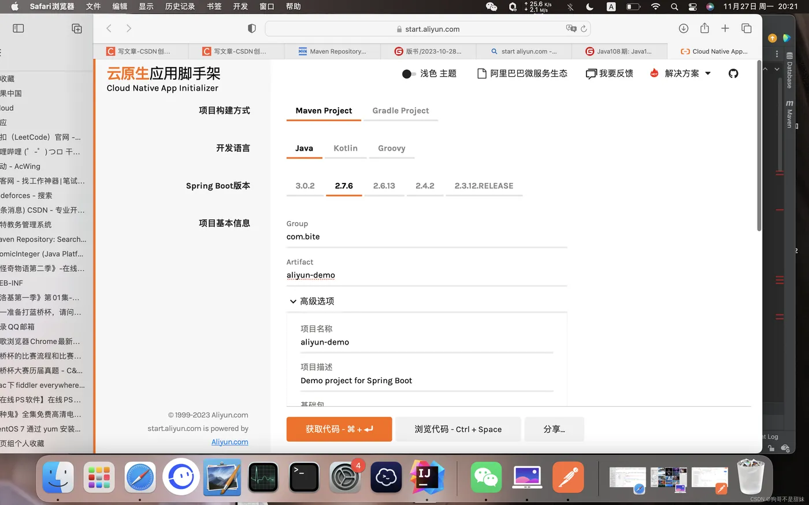Select the Maven Project option
The width and height of the screenshot is (809, 505).
point(324,111)
